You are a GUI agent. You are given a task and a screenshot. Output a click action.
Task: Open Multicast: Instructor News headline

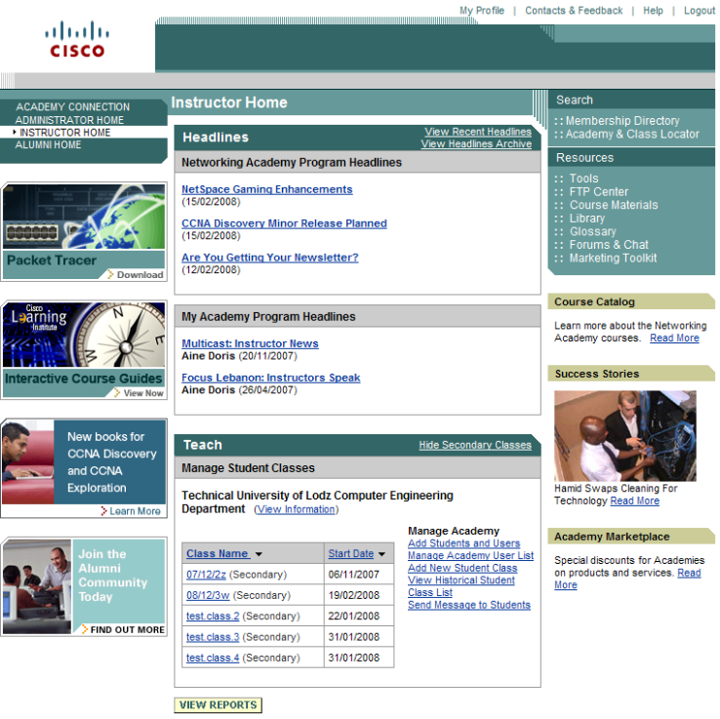pyautogui.click(x=250, y=343)
